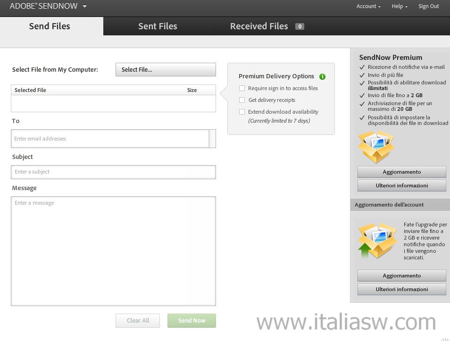This screenshot has width=450, height=341.
Task: Click the Premium Delivery Options heading
Action: point(276,76)
